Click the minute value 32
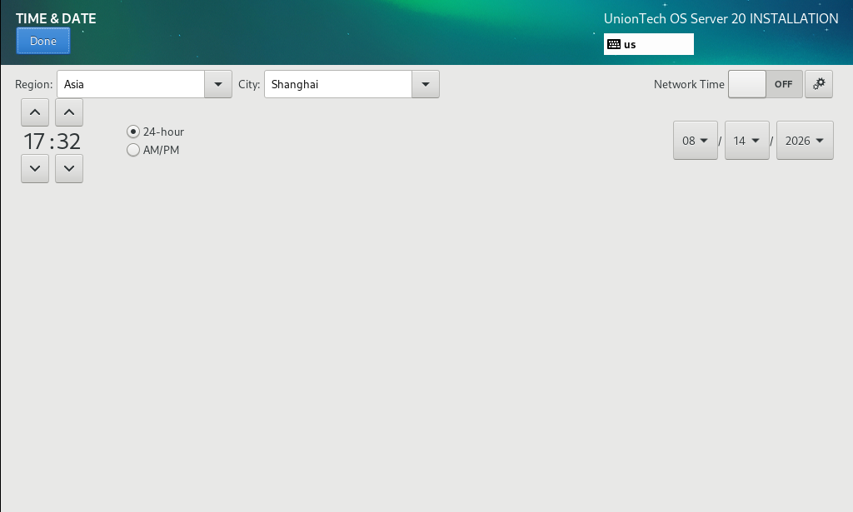The height and width of the screenshot is (512, 853). point(68,142)
